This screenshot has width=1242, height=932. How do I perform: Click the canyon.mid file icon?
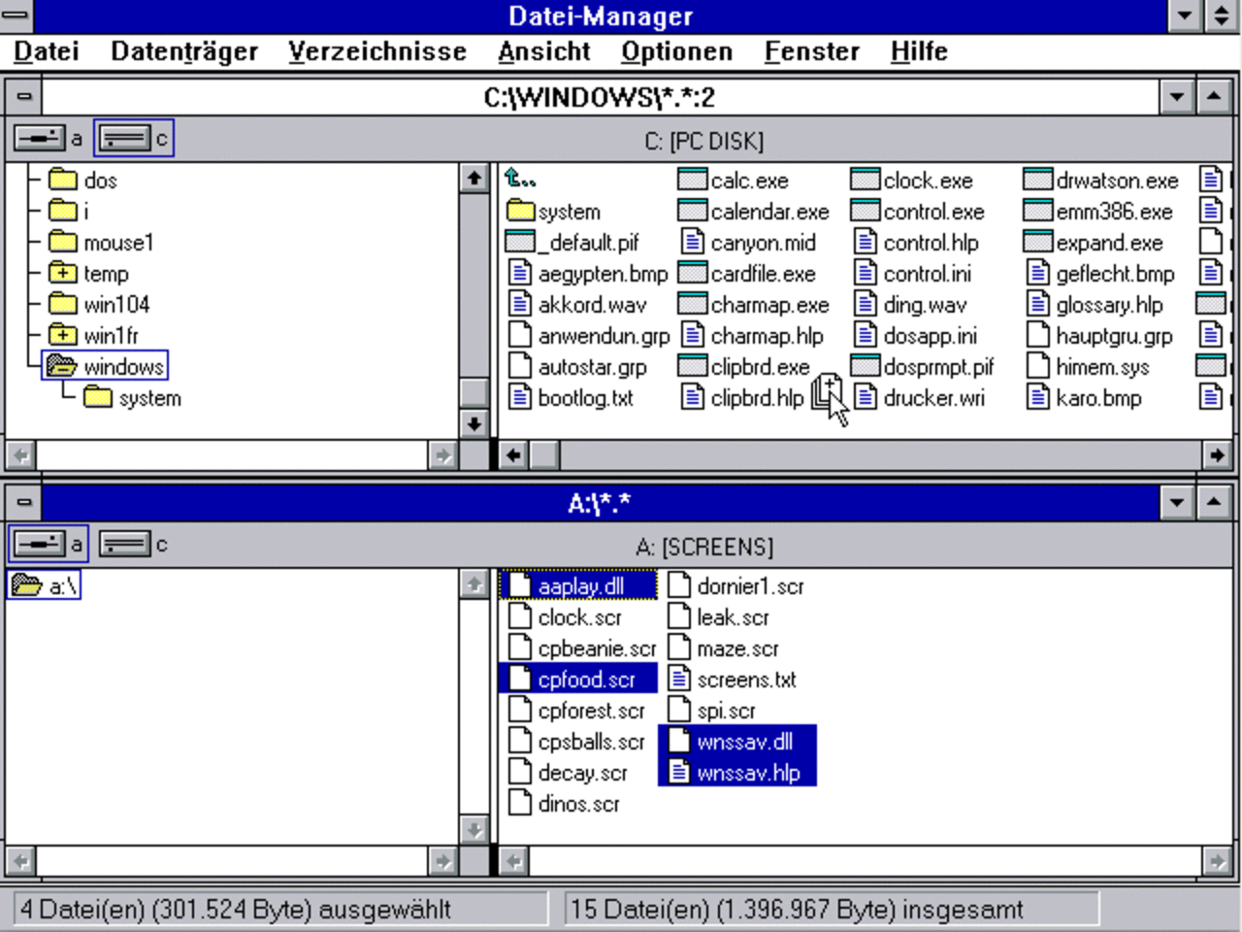pyautogui.click(x=693, y=242)
